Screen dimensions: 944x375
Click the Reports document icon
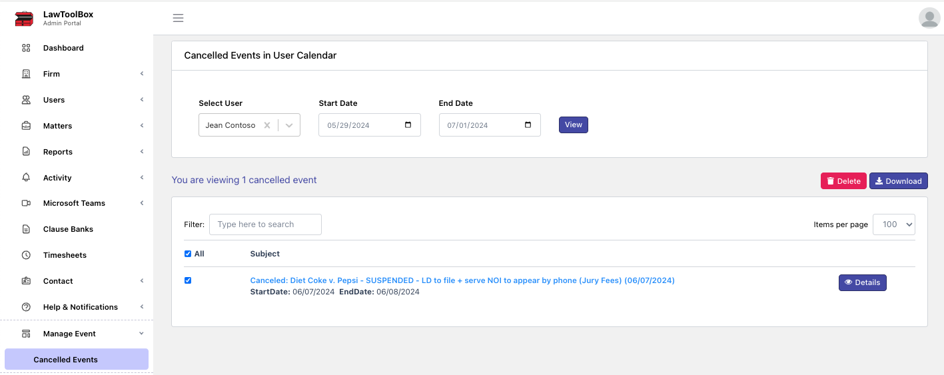click(26, 152)
